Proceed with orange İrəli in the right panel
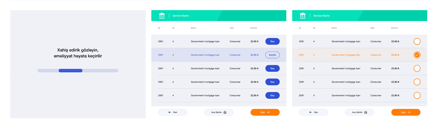This screenshot has width=437, height=129. (x=406, y=112)
